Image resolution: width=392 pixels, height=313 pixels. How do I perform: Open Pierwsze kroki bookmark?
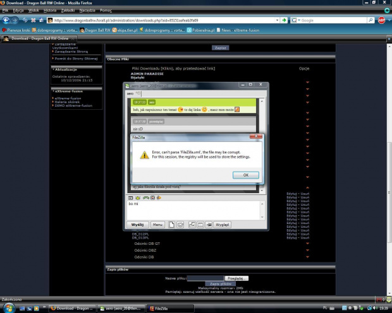click(16, 30)
